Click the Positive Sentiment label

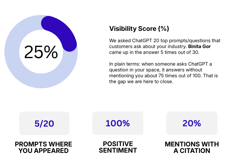tap(118, 147)
